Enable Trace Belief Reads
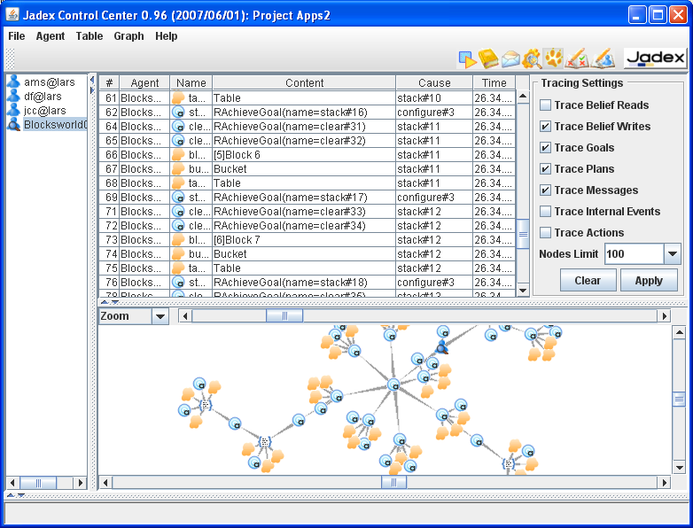The width and height of the screenshot is (693, 528). point(545,105)
